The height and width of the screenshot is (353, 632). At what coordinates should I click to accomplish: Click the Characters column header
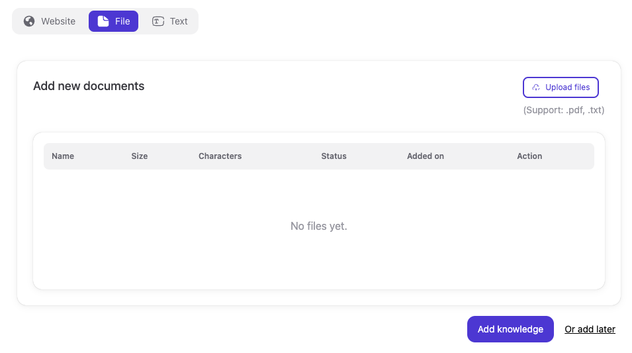(220, 156)
